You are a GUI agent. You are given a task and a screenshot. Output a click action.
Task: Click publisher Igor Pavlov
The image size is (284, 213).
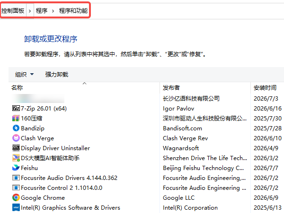click(178, 109)
